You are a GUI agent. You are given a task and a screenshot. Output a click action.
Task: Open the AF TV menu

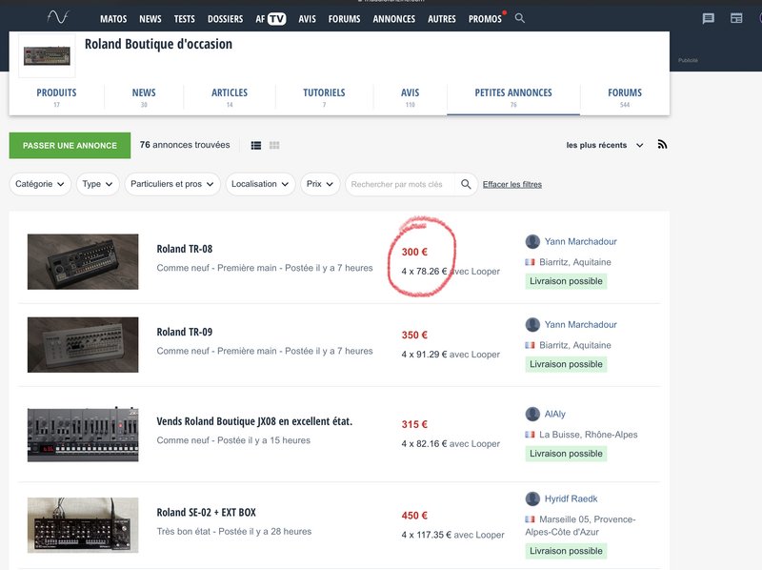271,19
